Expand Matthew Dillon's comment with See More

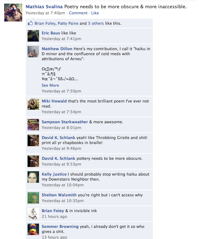[x=50, y=85]
